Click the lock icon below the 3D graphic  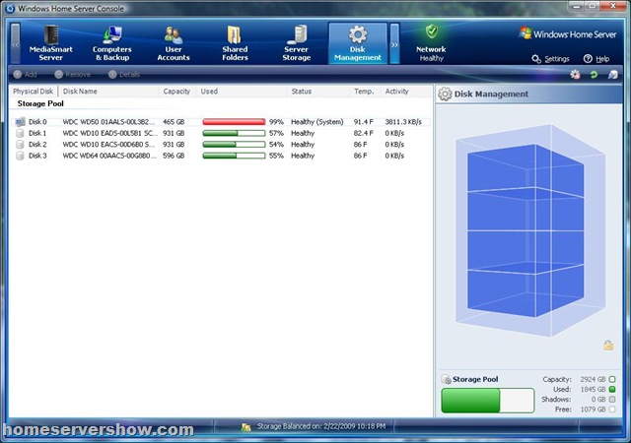(608, 345)
